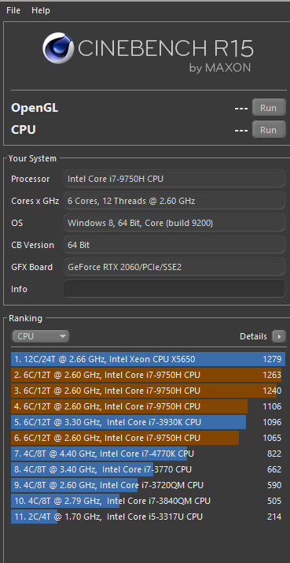
Task: Select ranking row 1 Intel Xeon X5650
Action: (x=148, y=359)
